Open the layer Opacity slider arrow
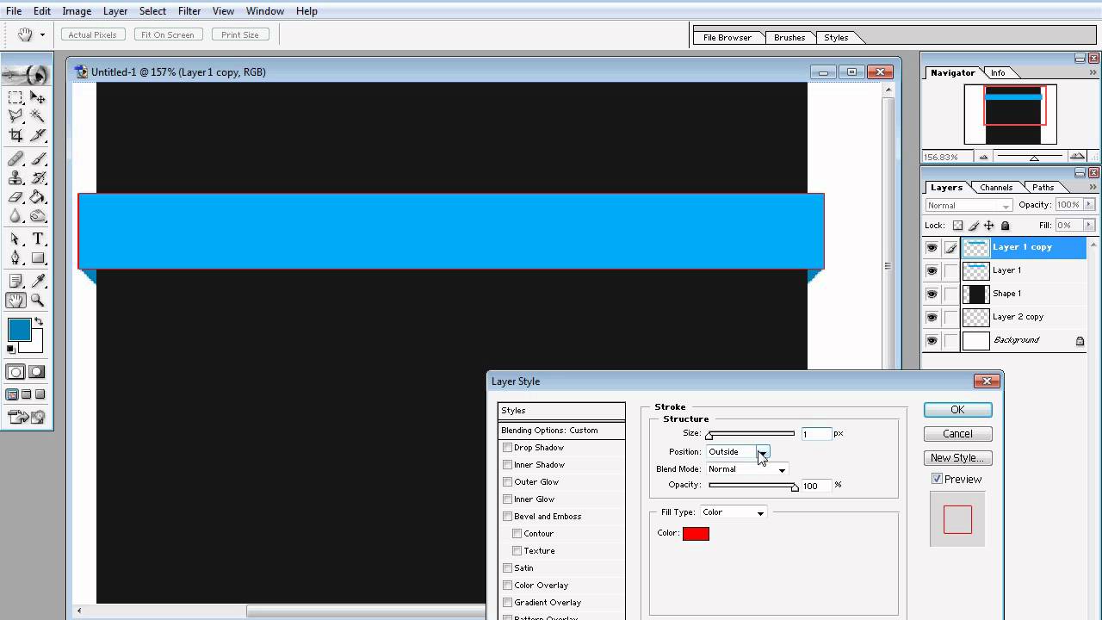 [1089, 205]
